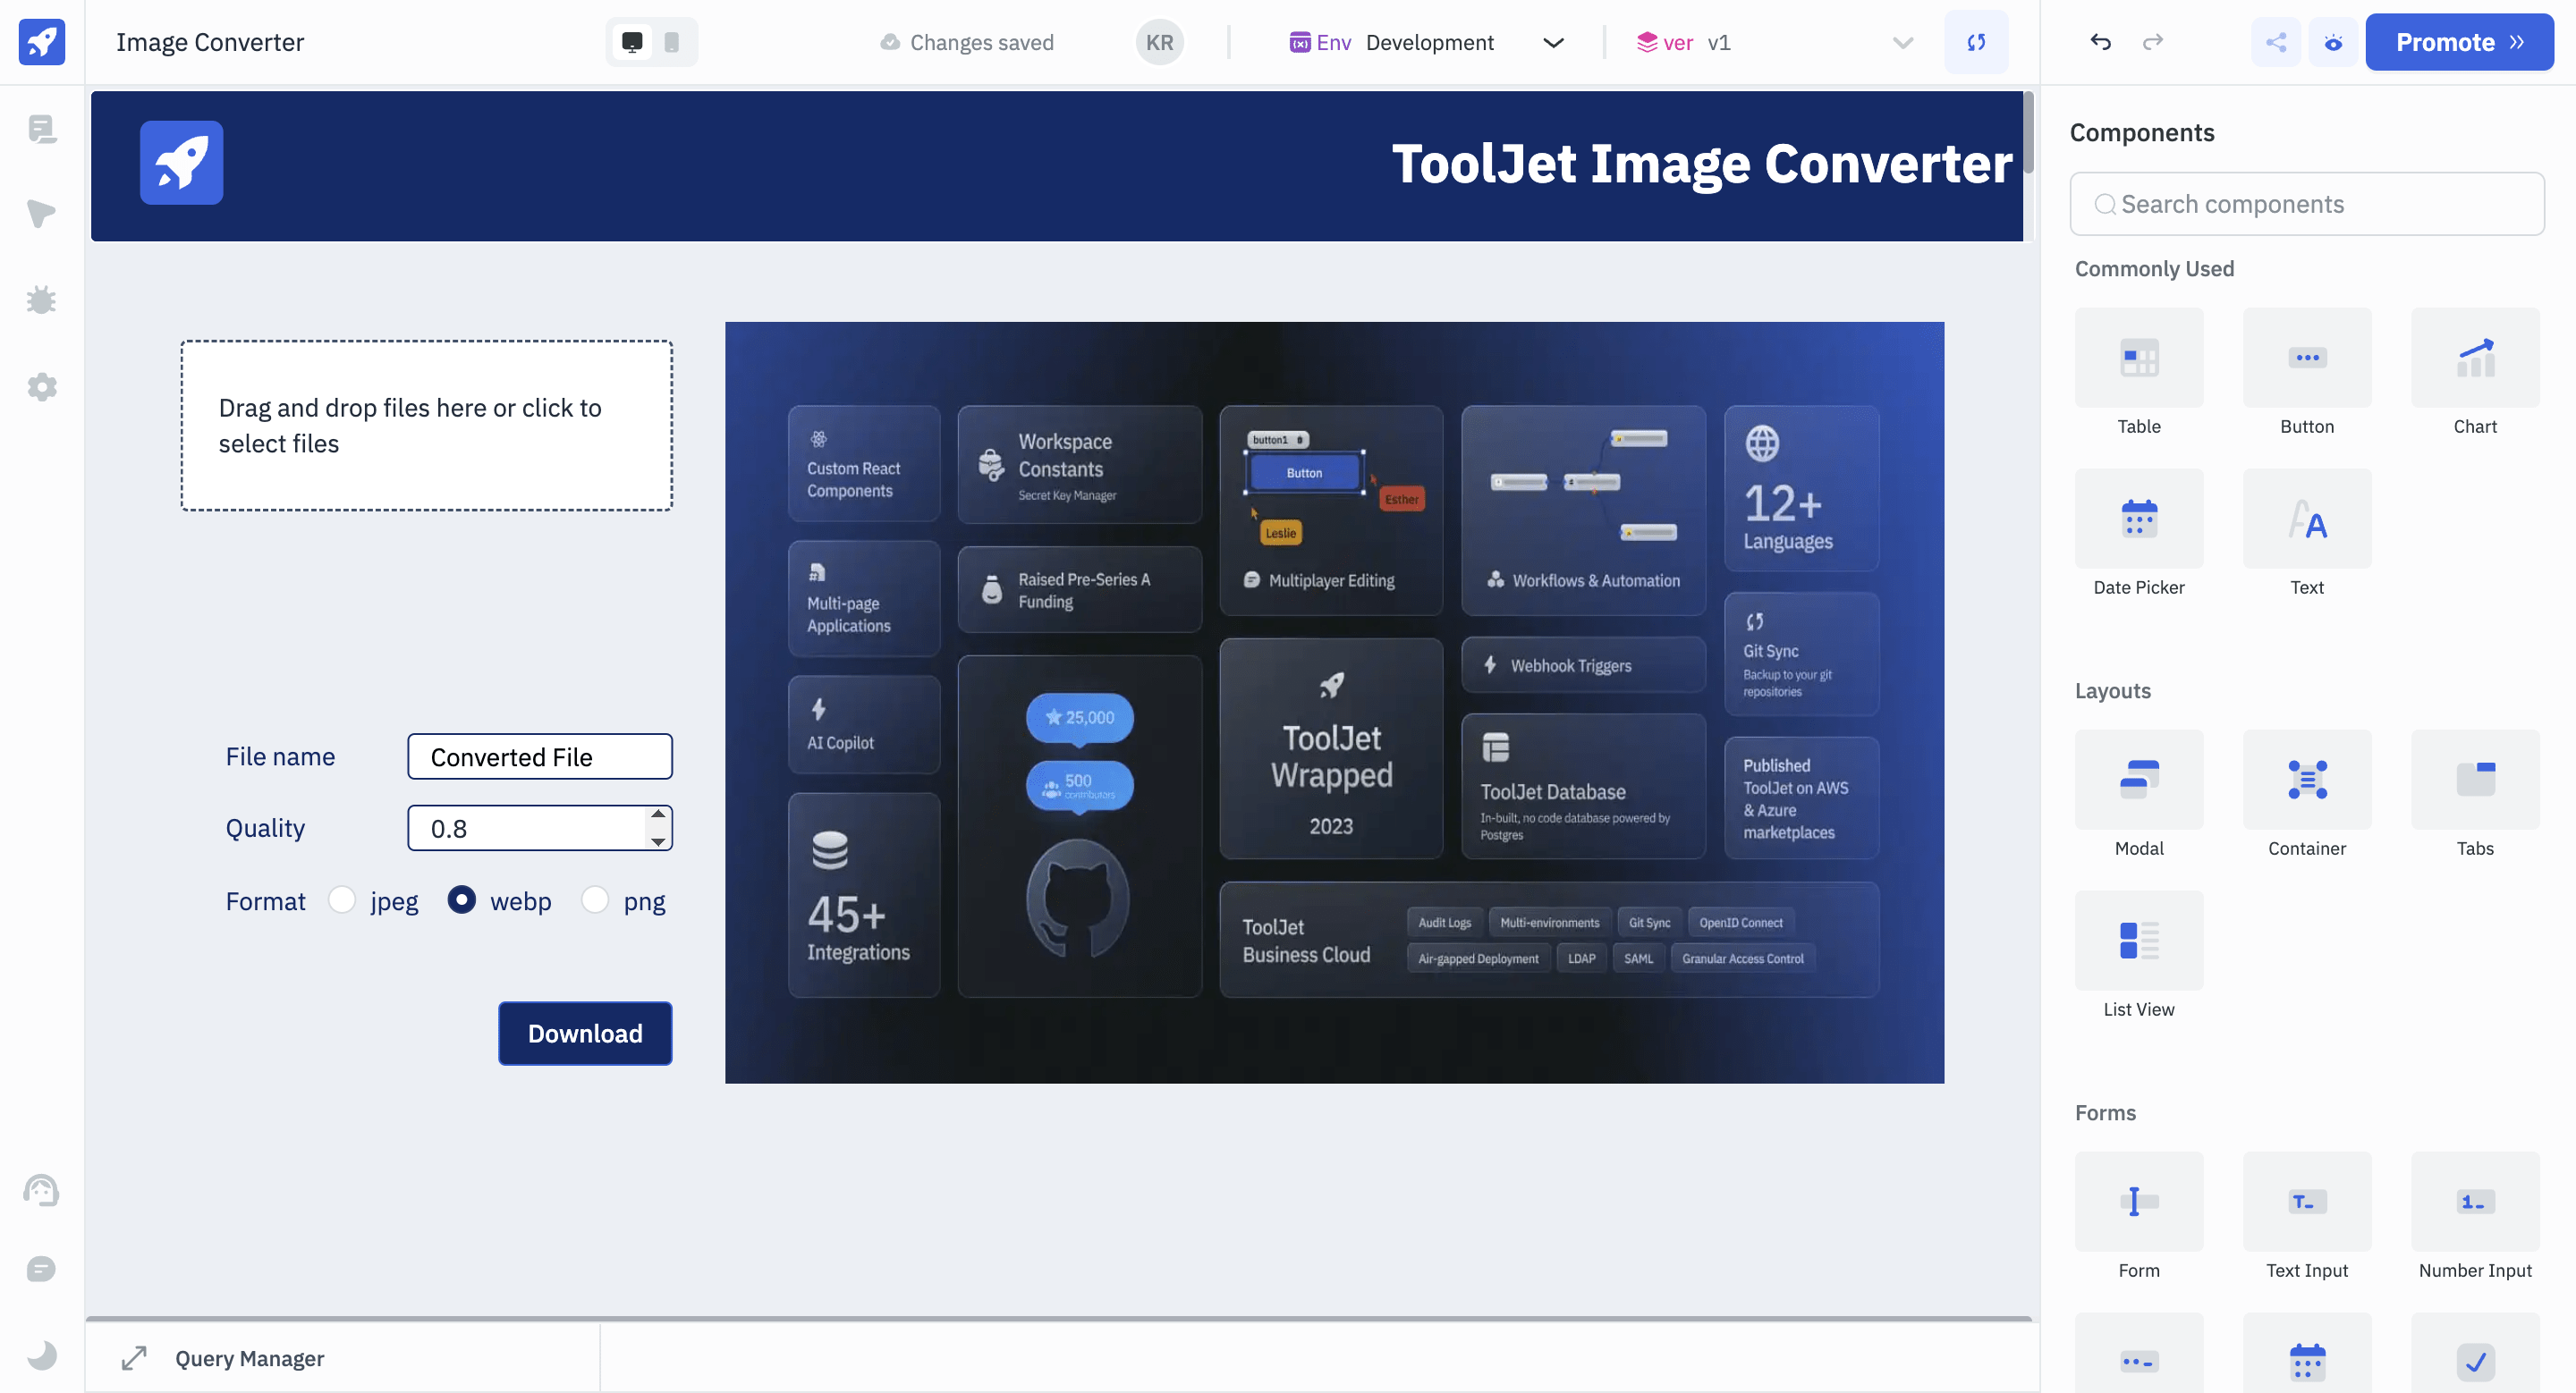Switch to mobile layout view toggle
The width and height of the screenshot is (2576, 1393).
(x=672, y=42)
